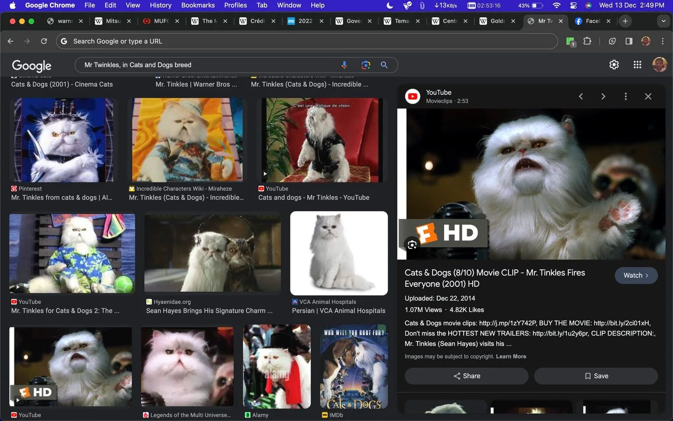Open the Legends of the Multi Universe thumbnail
Image resolution: width=673 pixels, height=421 pixels.
tap(188, 367)
